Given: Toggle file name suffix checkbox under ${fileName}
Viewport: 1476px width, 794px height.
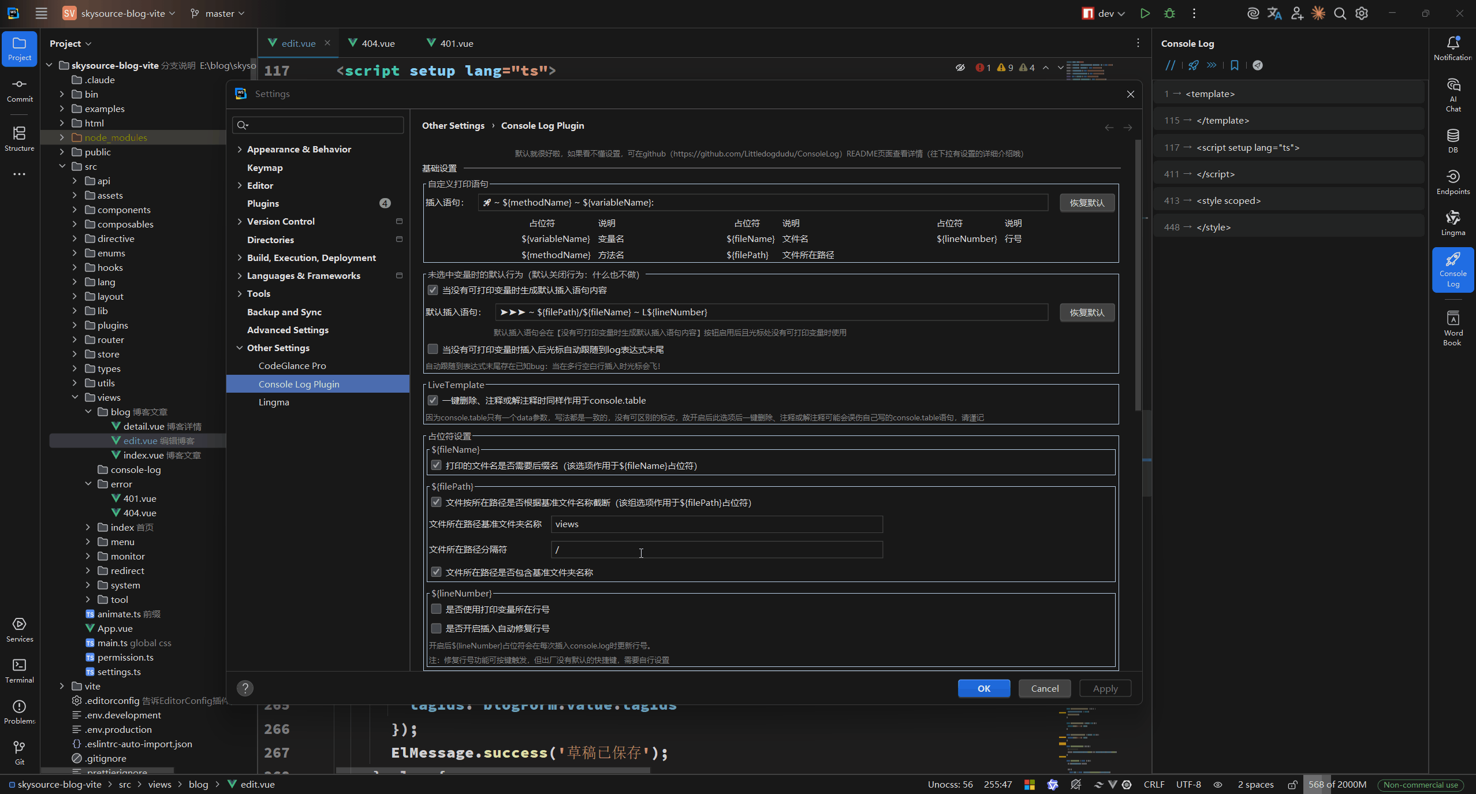Looking at the screenshot, I should point(436,465).
